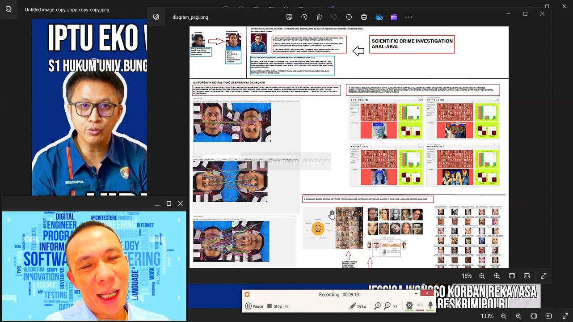Click the 18% zoom level readout
This screenshot has height=322, width=573.
point(467,276)
